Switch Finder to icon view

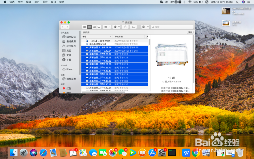(x=85, y=27)
